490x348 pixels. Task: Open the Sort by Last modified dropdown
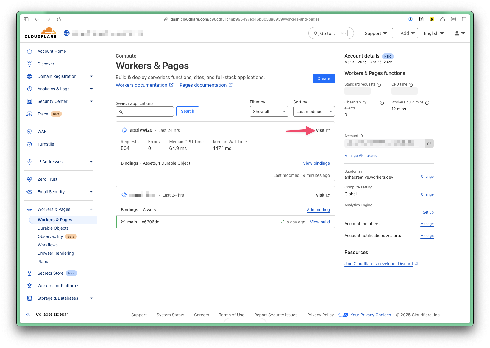(314, 112)
